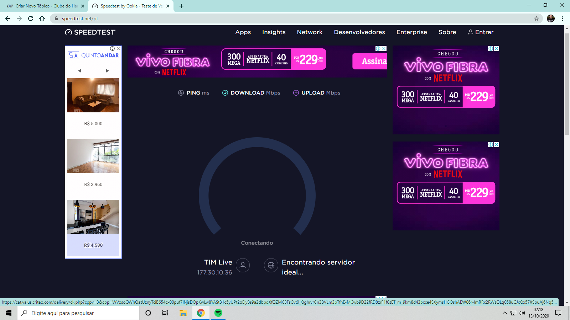Open the Desenvolvedores page
Screen dimensions: 570x320
click(x=359, y=32)
